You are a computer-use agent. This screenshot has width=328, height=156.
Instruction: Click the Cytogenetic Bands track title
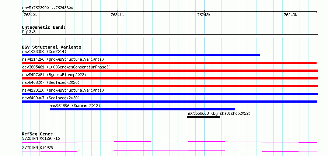[x=44, y=27]
